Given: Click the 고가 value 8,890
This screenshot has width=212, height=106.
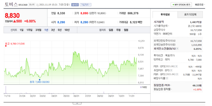Looking at the screenshot, I should (84, 13).
